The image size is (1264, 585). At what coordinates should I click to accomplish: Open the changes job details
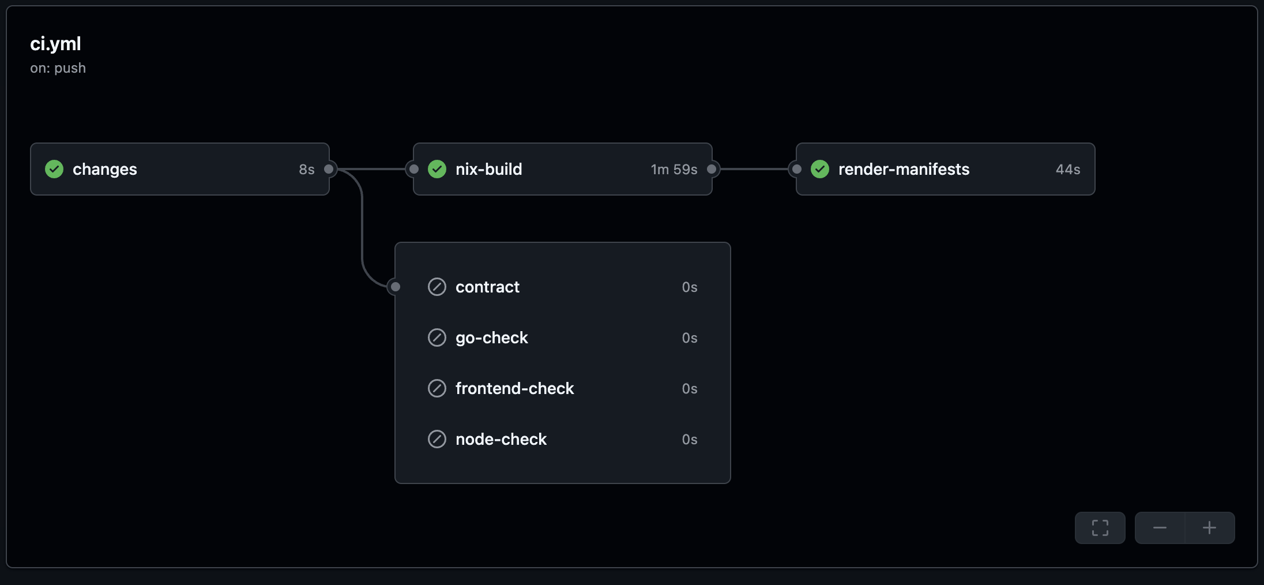(x=105, y=169)
